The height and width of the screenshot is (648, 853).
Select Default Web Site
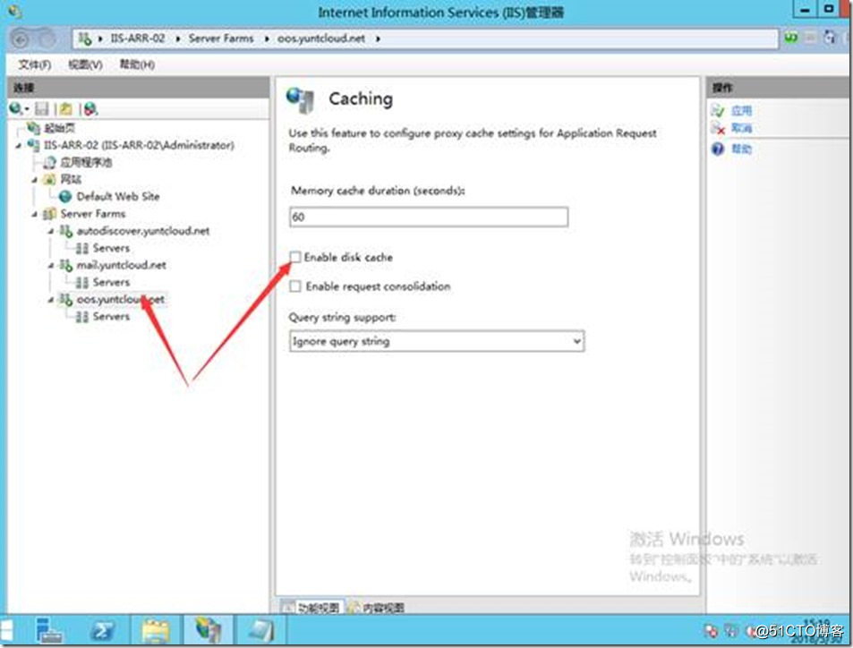pos(118,196)
